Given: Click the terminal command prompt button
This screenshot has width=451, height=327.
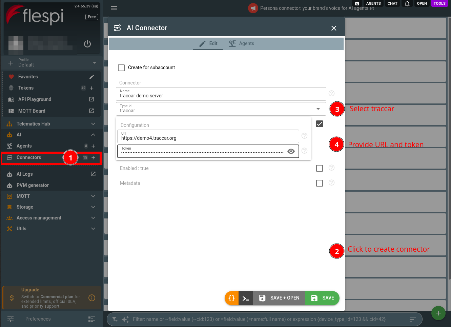Looking at the screenshot, I should (246, 298).
